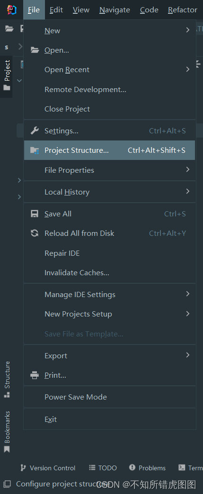This screenshot has width=203, height=494.
Task: Open the Edit menu
Action: (56, 10)
